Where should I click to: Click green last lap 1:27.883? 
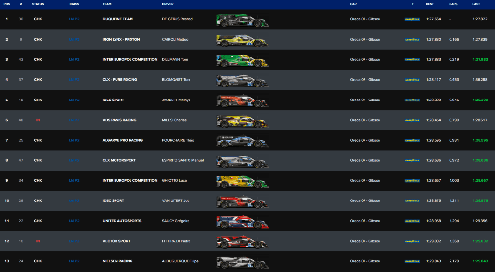pos(480,59)
